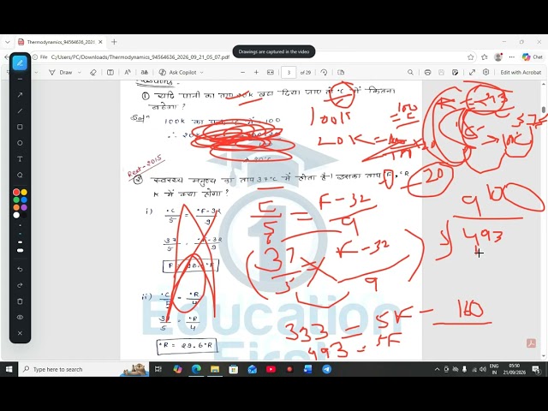Image resolution: width=548 pixels, height=411 pixels.
Task: Pick the green pen color
Action: (16, 200)
